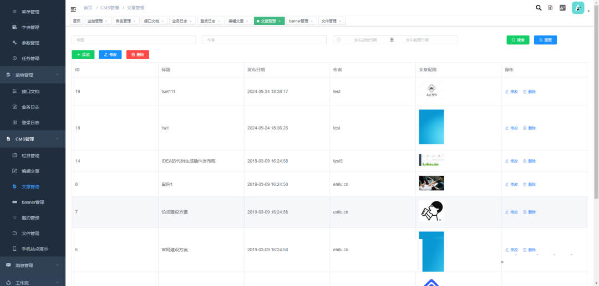599x286 pixels.
Task: Click the search magnifier icon in header
Action: click(539, 8)
